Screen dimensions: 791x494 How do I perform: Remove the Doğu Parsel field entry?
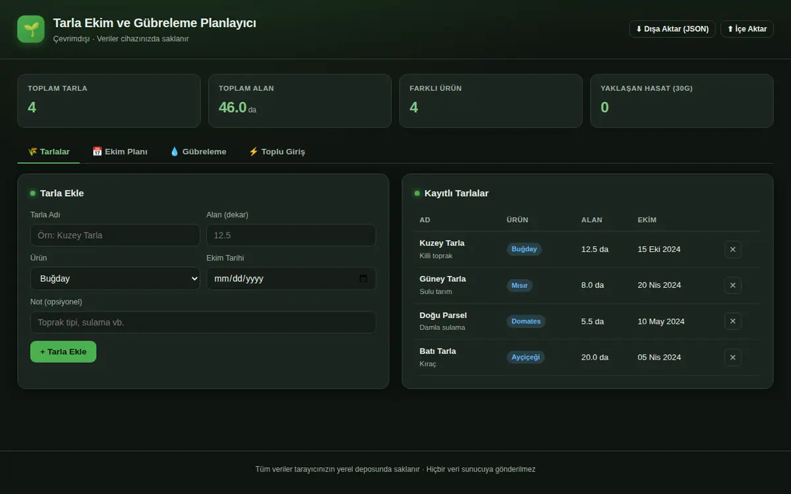(732, 321)
